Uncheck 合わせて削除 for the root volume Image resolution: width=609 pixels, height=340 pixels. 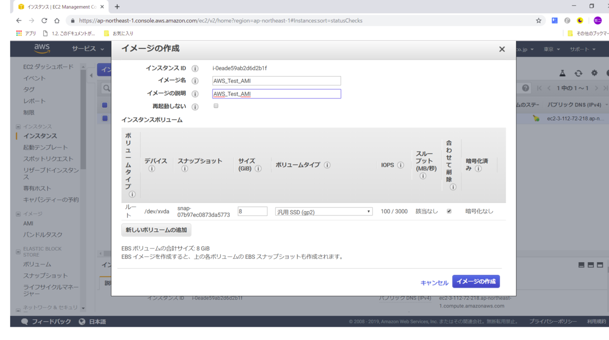(449, 211)
